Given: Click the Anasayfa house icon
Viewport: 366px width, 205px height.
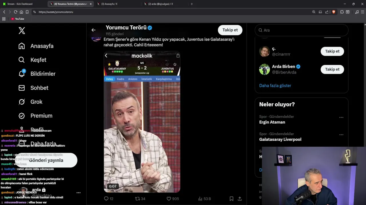Looking at the screenshot, I should click(21, 46).
